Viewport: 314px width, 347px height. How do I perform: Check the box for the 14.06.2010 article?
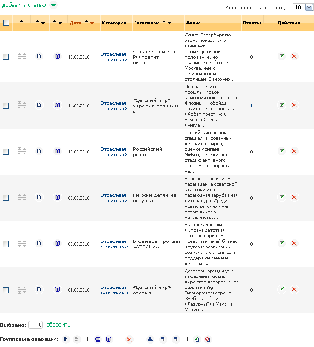(x=6, y=106)
